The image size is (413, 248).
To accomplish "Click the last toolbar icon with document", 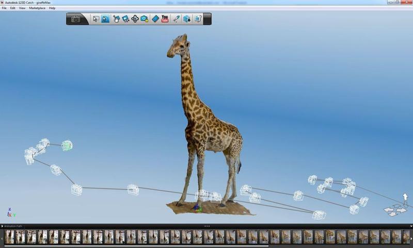I will (x=198, y=19).
